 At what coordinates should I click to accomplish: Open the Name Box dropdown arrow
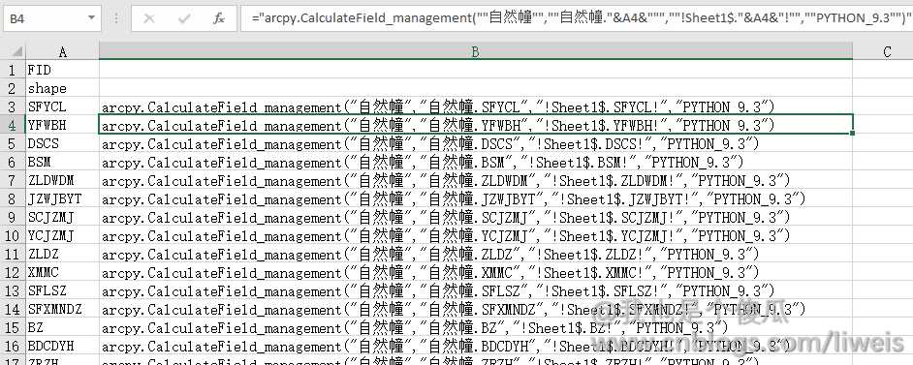point(91,18)
